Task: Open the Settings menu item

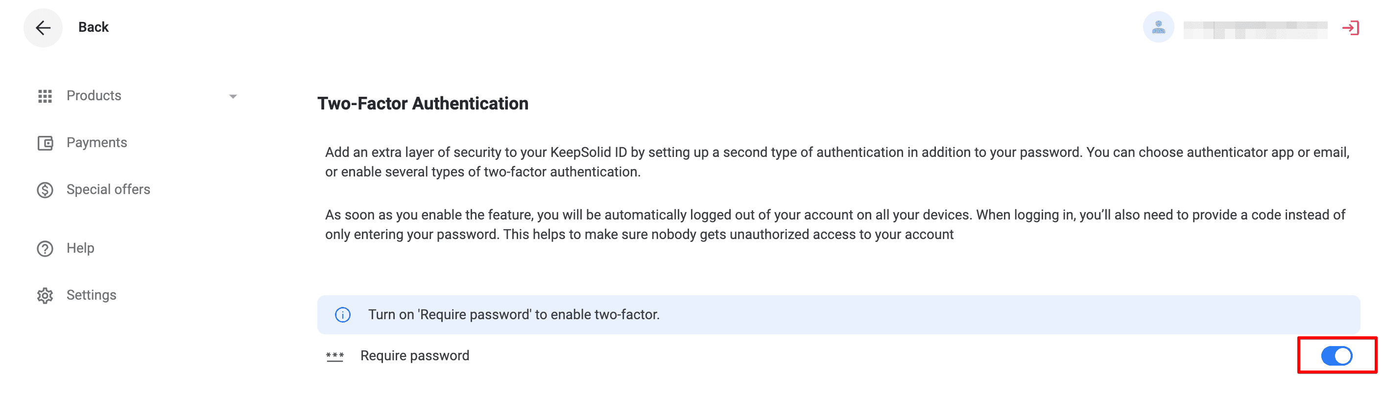Action: pos(91,295)
